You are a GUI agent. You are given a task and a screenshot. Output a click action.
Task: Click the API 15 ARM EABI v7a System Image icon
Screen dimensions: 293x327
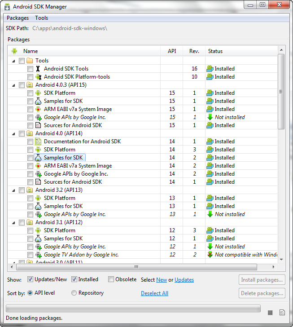[x=38, y=109]
